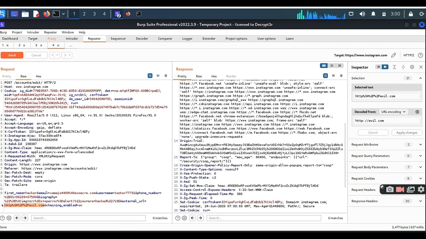The image size is (426, 239).
Task: Show non-printable characters in Response editor
Action: click(x=333, y=76)
